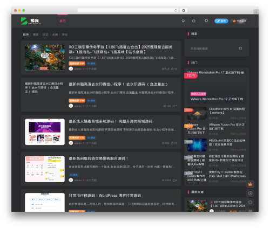
Task: Open the 闲鱼转转 customer service post thumbnail
Action: tap(45, 169)
